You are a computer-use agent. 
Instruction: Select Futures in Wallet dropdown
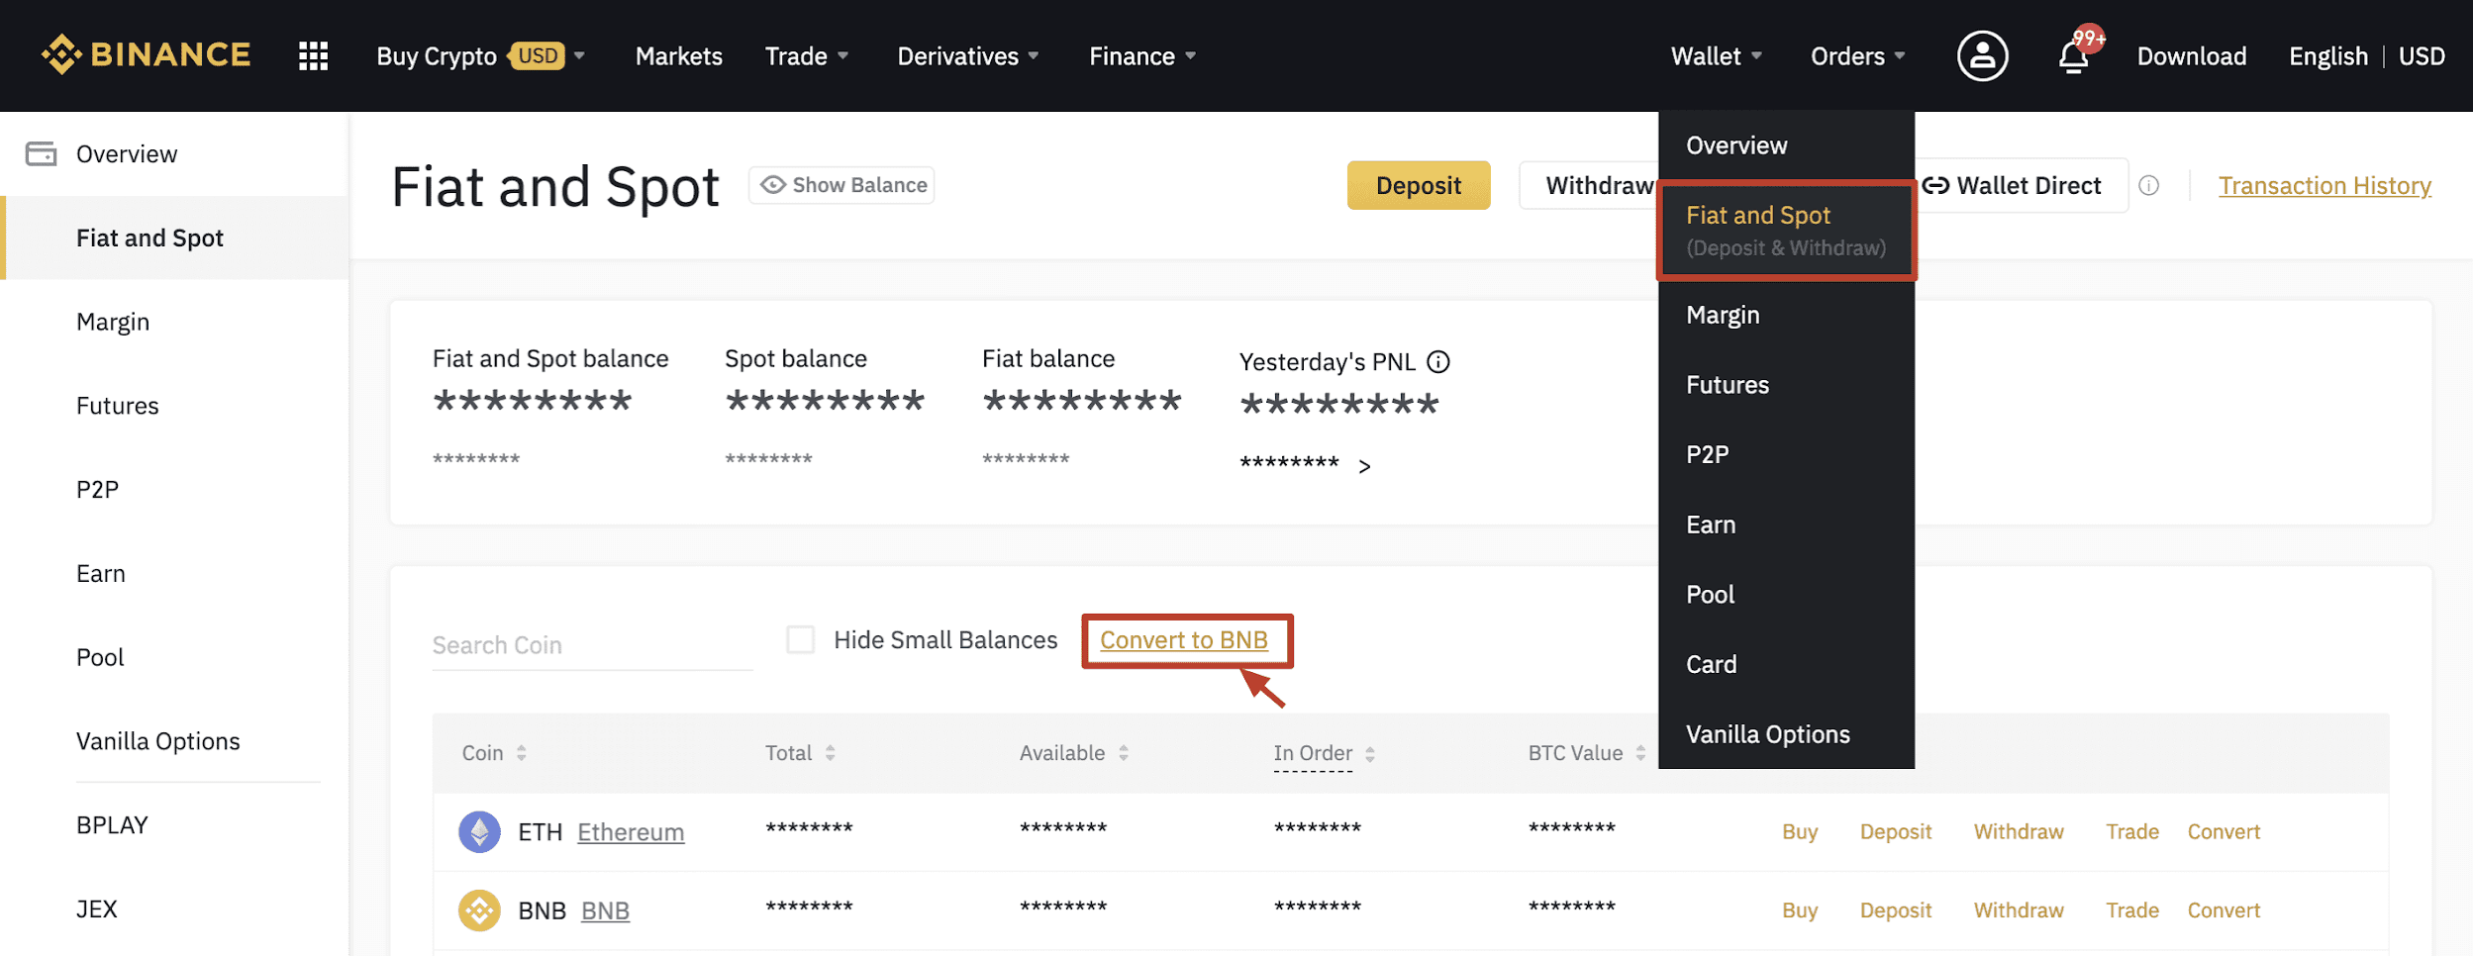(1786, 385)
